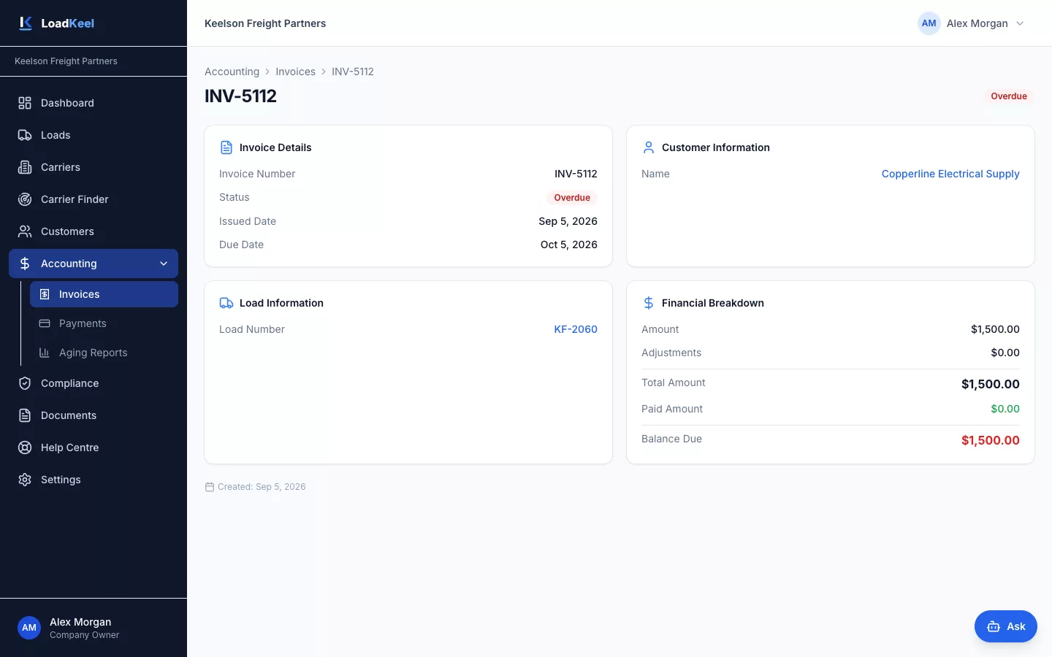This screenshot has height=657, width=1052.
Task: Click the Invoice Details document icon
Action: [x=226, y=147]
